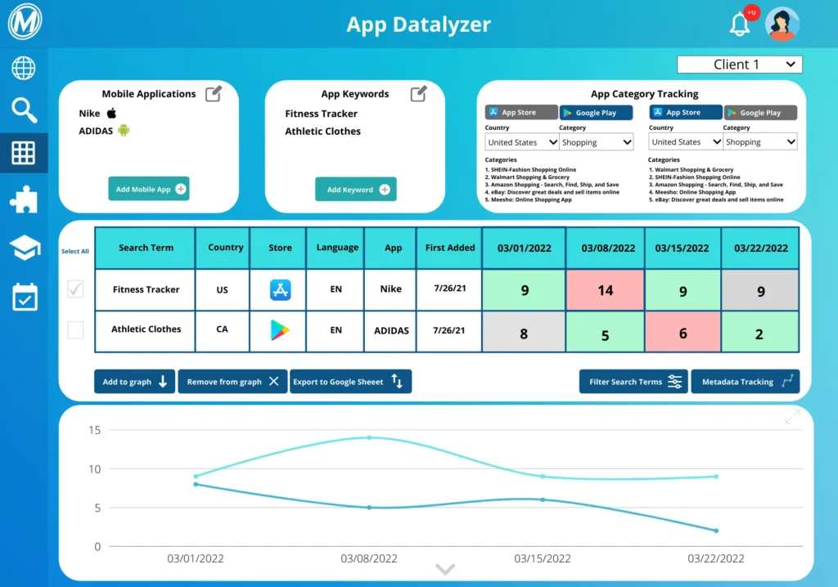The height and width of the screenshot is (587, 838).
Task: Click the red cell showing 6
Action: [683, 332]
